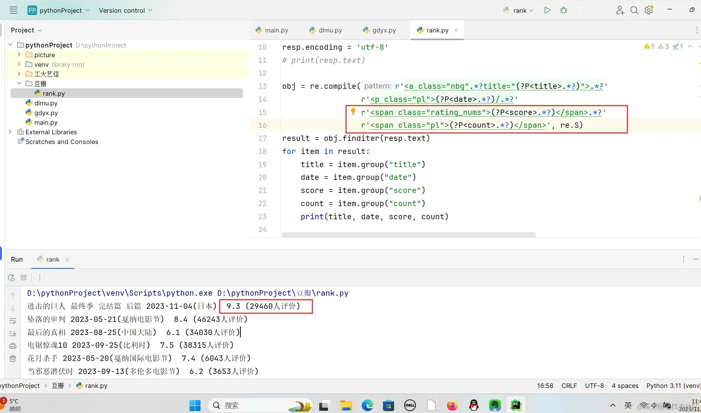Click the Windows taskbar search box
The width and height of the screenshot is (701, 413).
[x=260, y=405]
